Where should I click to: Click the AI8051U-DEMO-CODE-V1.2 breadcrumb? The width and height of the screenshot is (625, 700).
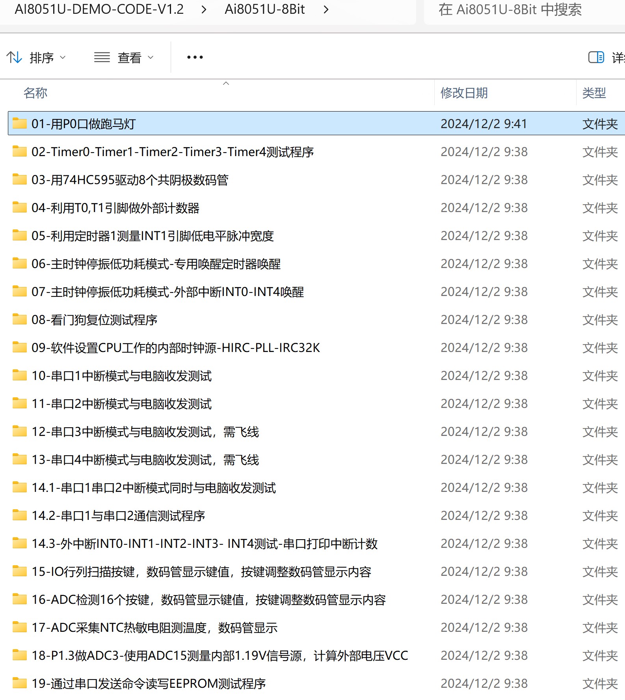(99, 9)
